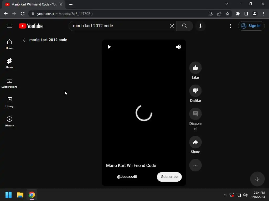The height and width of the screenshot is (201, 269).
Task: Open the @Jeeezzziii channel
Action: pyautogui.click(x=127, y=177)
